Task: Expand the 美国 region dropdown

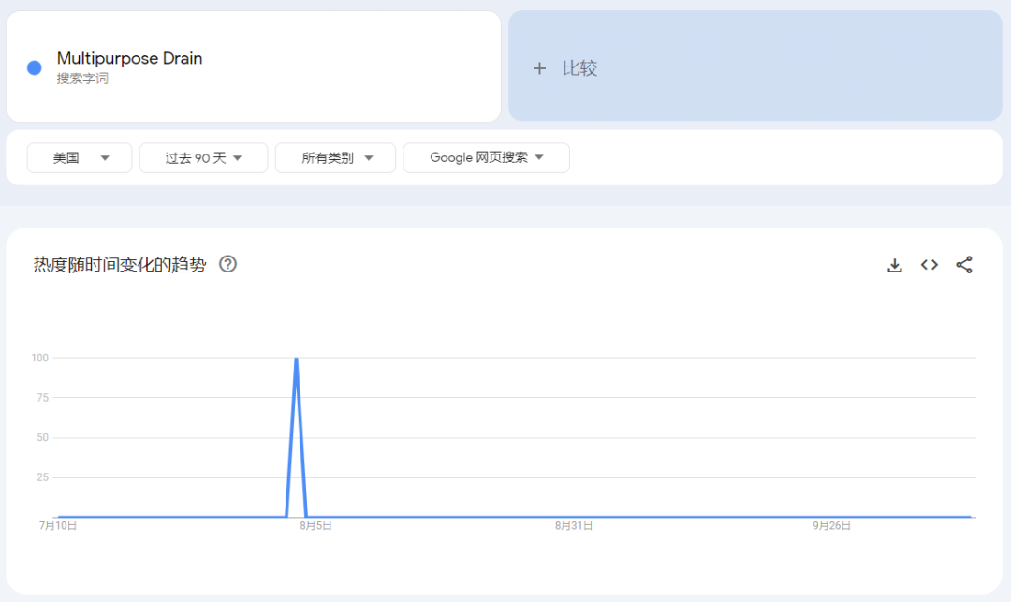Action: 80,158
